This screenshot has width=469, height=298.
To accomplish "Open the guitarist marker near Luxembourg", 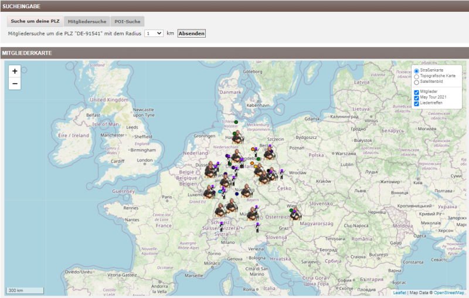I will 209,192.
